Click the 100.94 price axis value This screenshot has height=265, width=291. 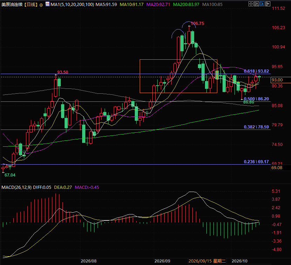(278, 47)
